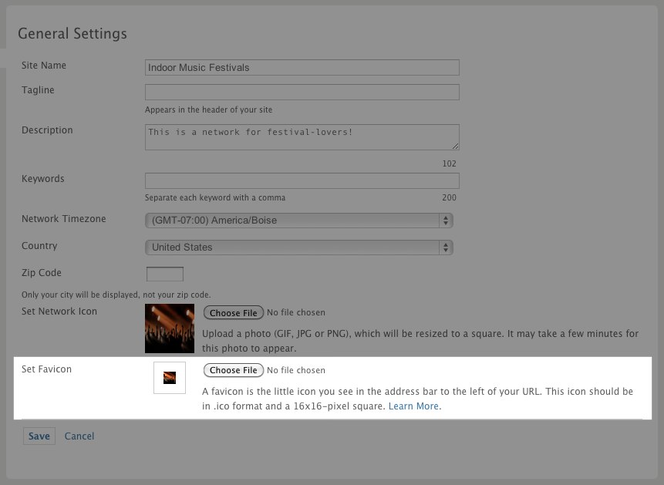Click the Zip Code field
Viewport: 664px width, 485px height.
[x=165, y=274]
